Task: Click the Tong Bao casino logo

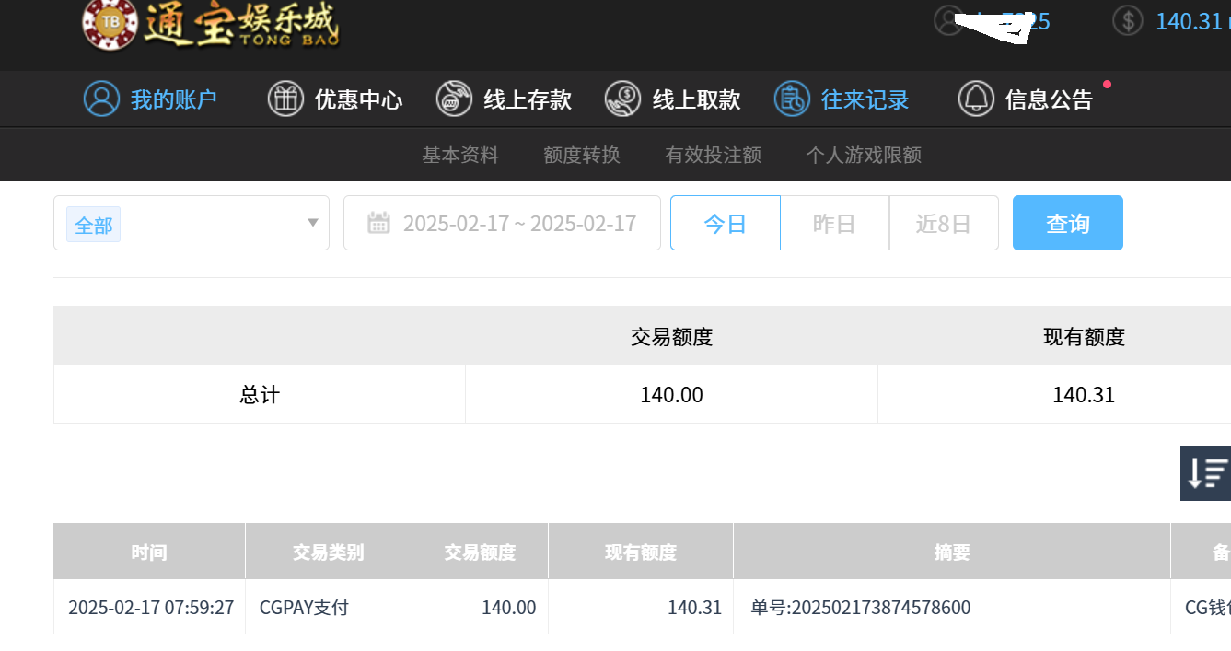Action: point(210,25)
